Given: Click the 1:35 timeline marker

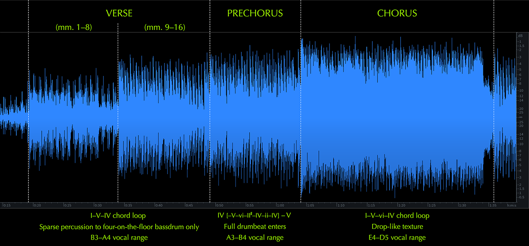Looking at the screenshot, I should pyautogui.click(x=492, y=205).
